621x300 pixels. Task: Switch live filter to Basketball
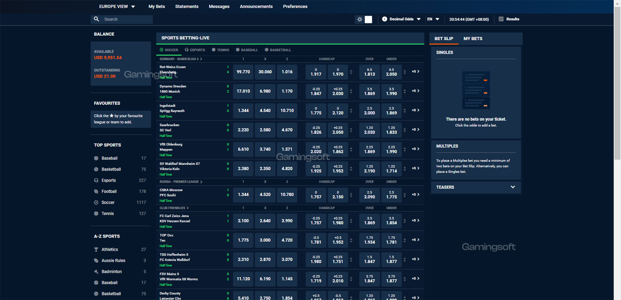tap(278, 50)
